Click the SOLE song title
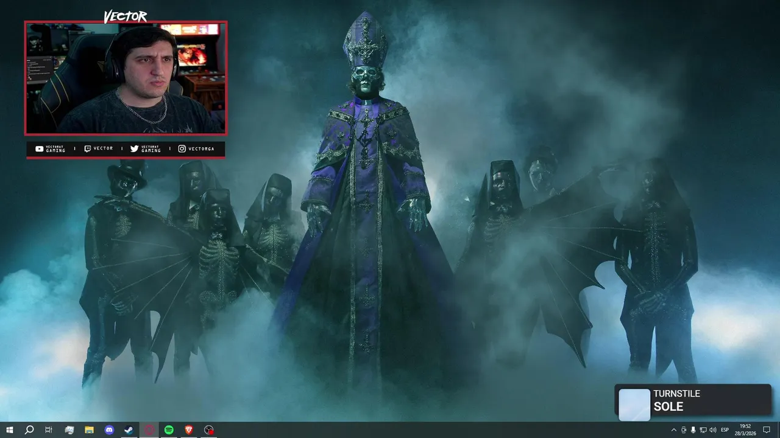 coord(668,407)
